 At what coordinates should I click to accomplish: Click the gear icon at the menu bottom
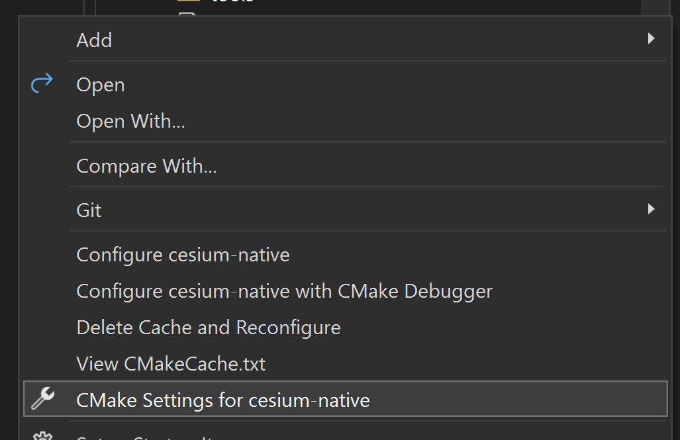(42, 437)
